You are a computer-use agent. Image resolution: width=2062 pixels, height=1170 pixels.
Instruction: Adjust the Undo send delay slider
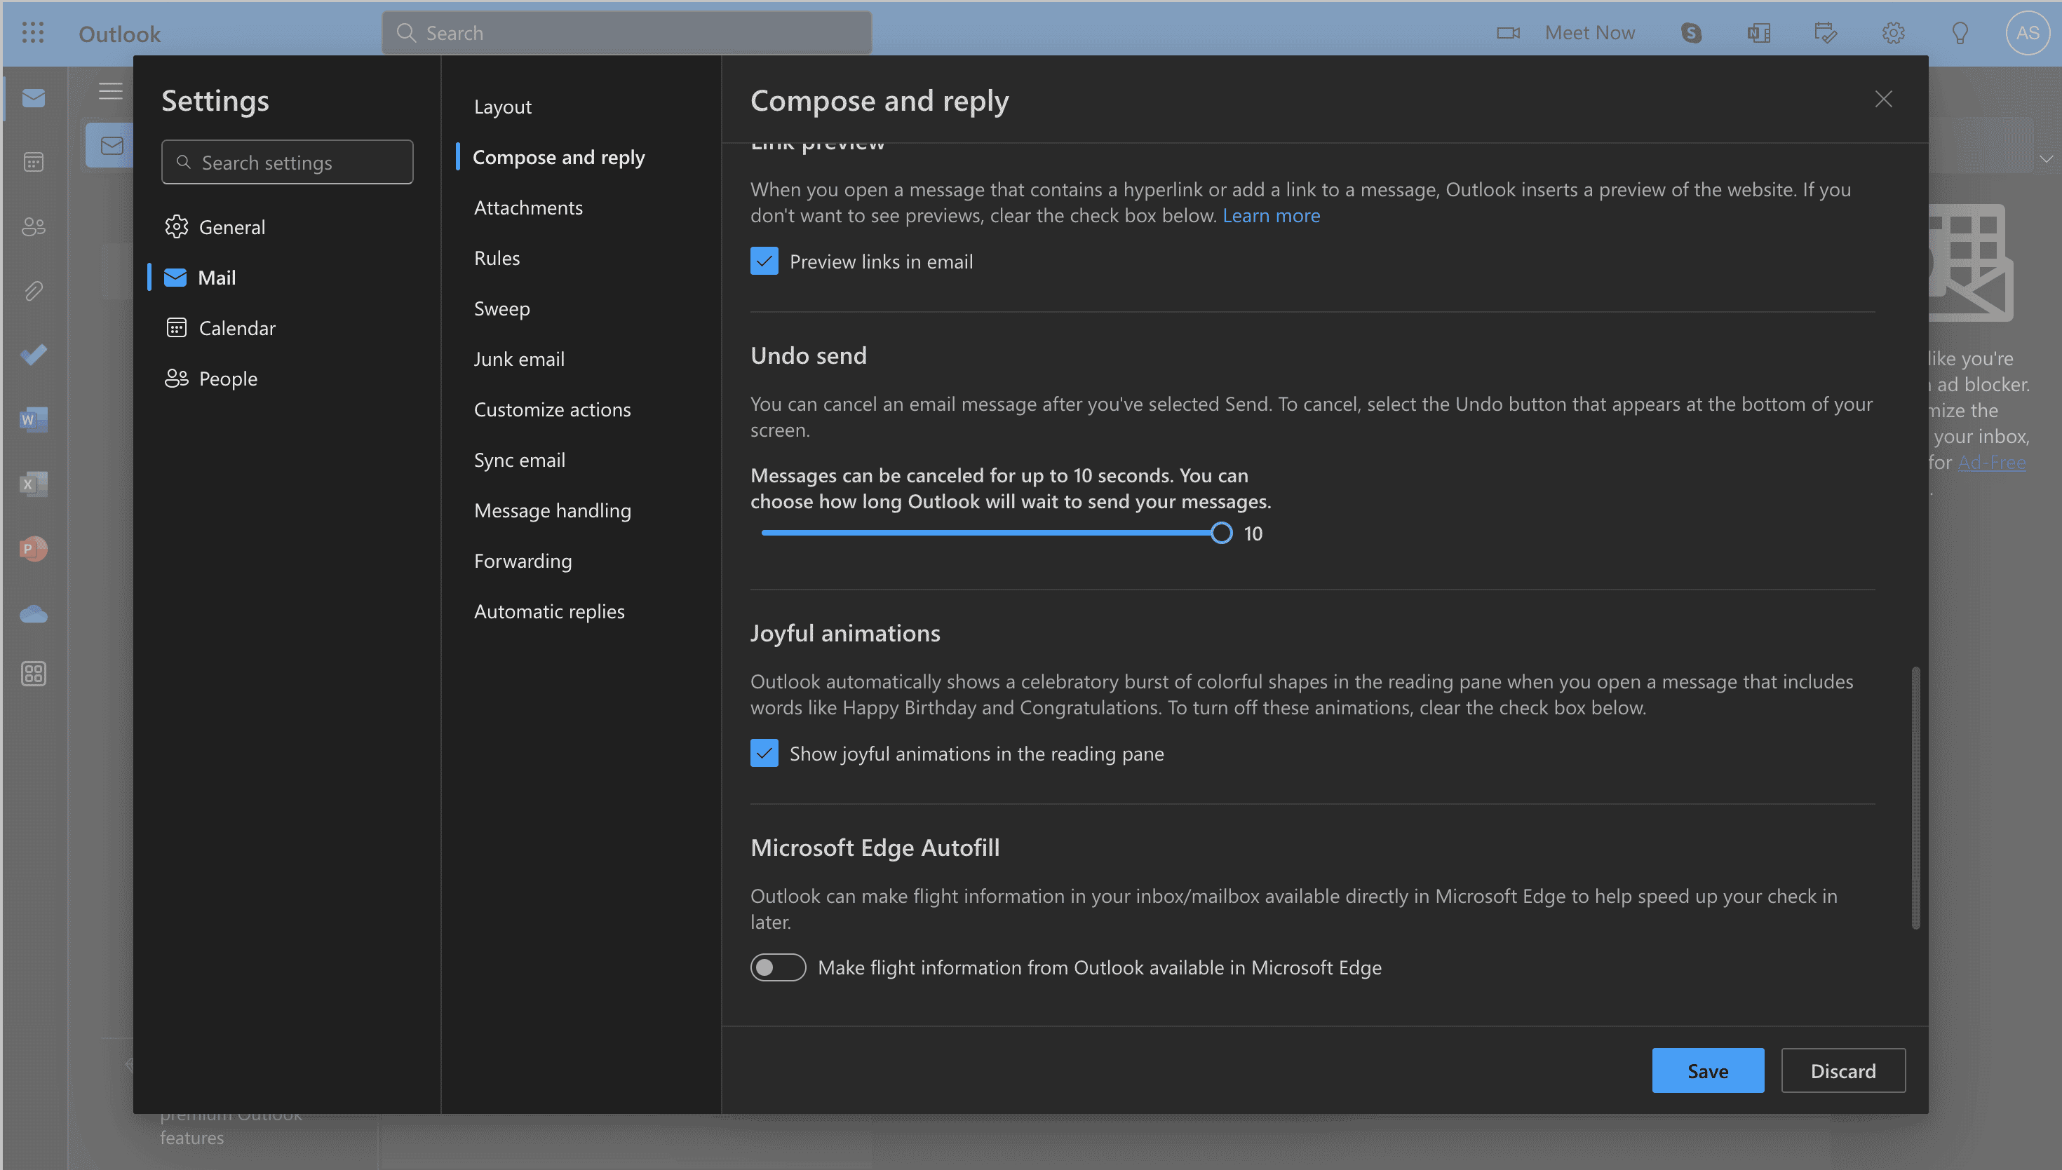click(x=1221, y=532)
